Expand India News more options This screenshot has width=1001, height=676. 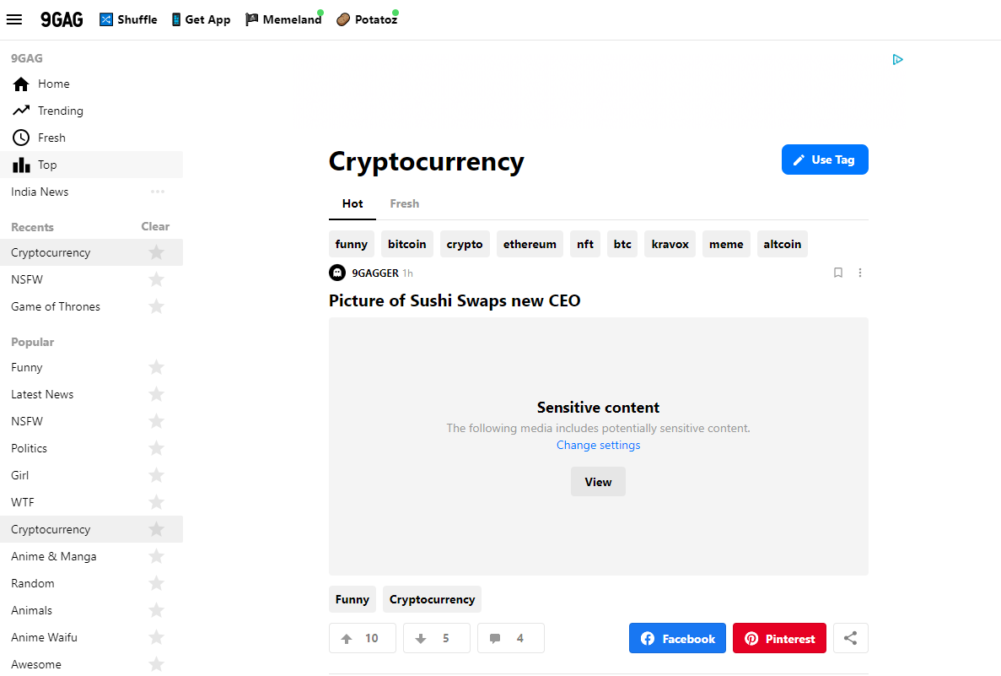click(x=158, y=192)
